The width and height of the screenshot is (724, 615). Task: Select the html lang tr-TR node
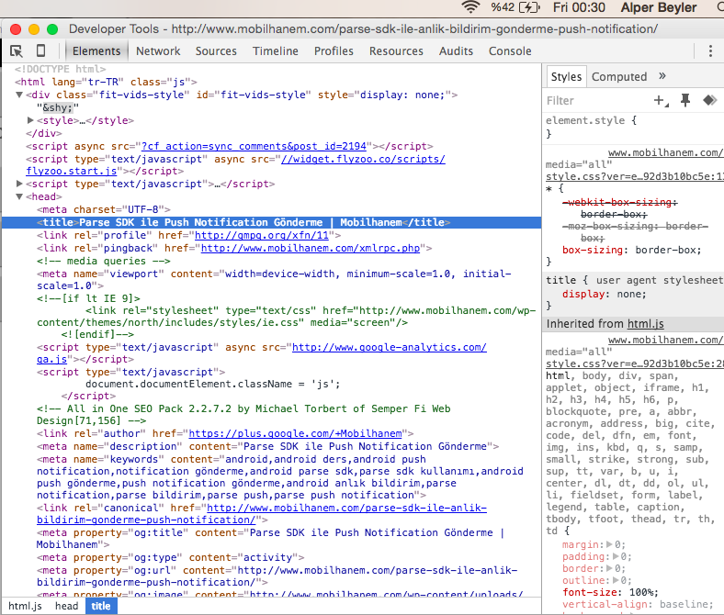(106, 82)
